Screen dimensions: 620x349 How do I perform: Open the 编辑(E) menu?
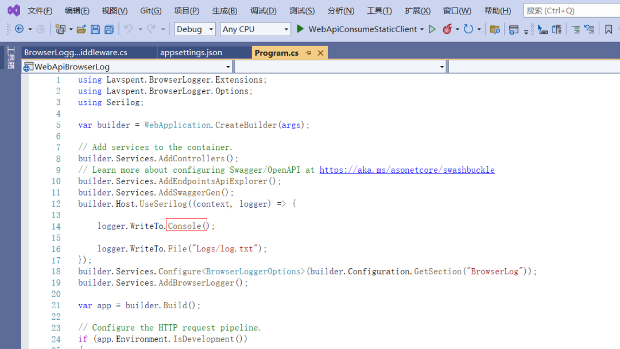(x=77, y=11)
